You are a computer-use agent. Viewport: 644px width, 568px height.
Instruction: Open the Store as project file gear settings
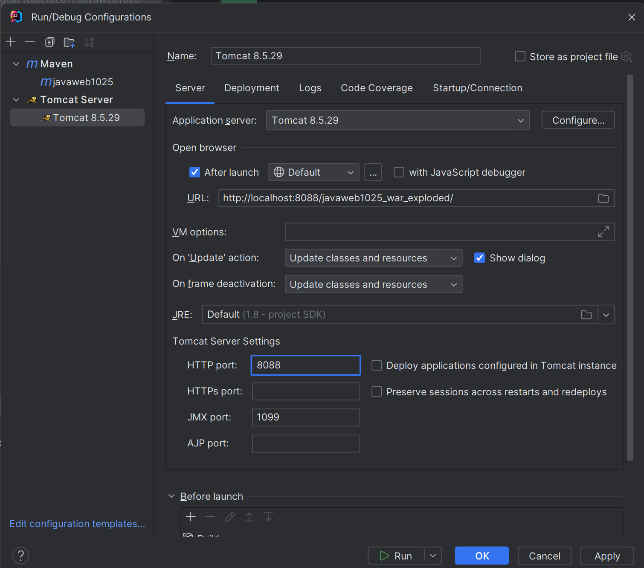coord(627,57)
